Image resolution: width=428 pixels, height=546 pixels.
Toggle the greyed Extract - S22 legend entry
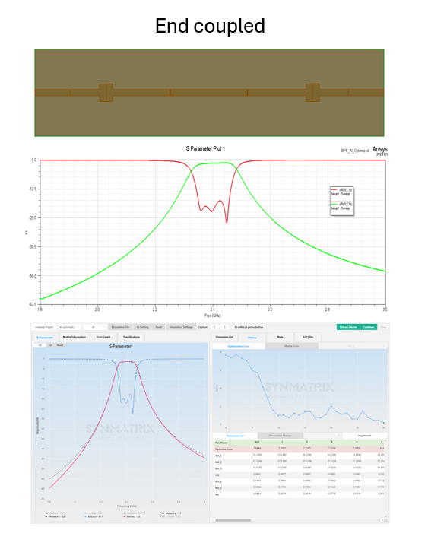point(172,516)
